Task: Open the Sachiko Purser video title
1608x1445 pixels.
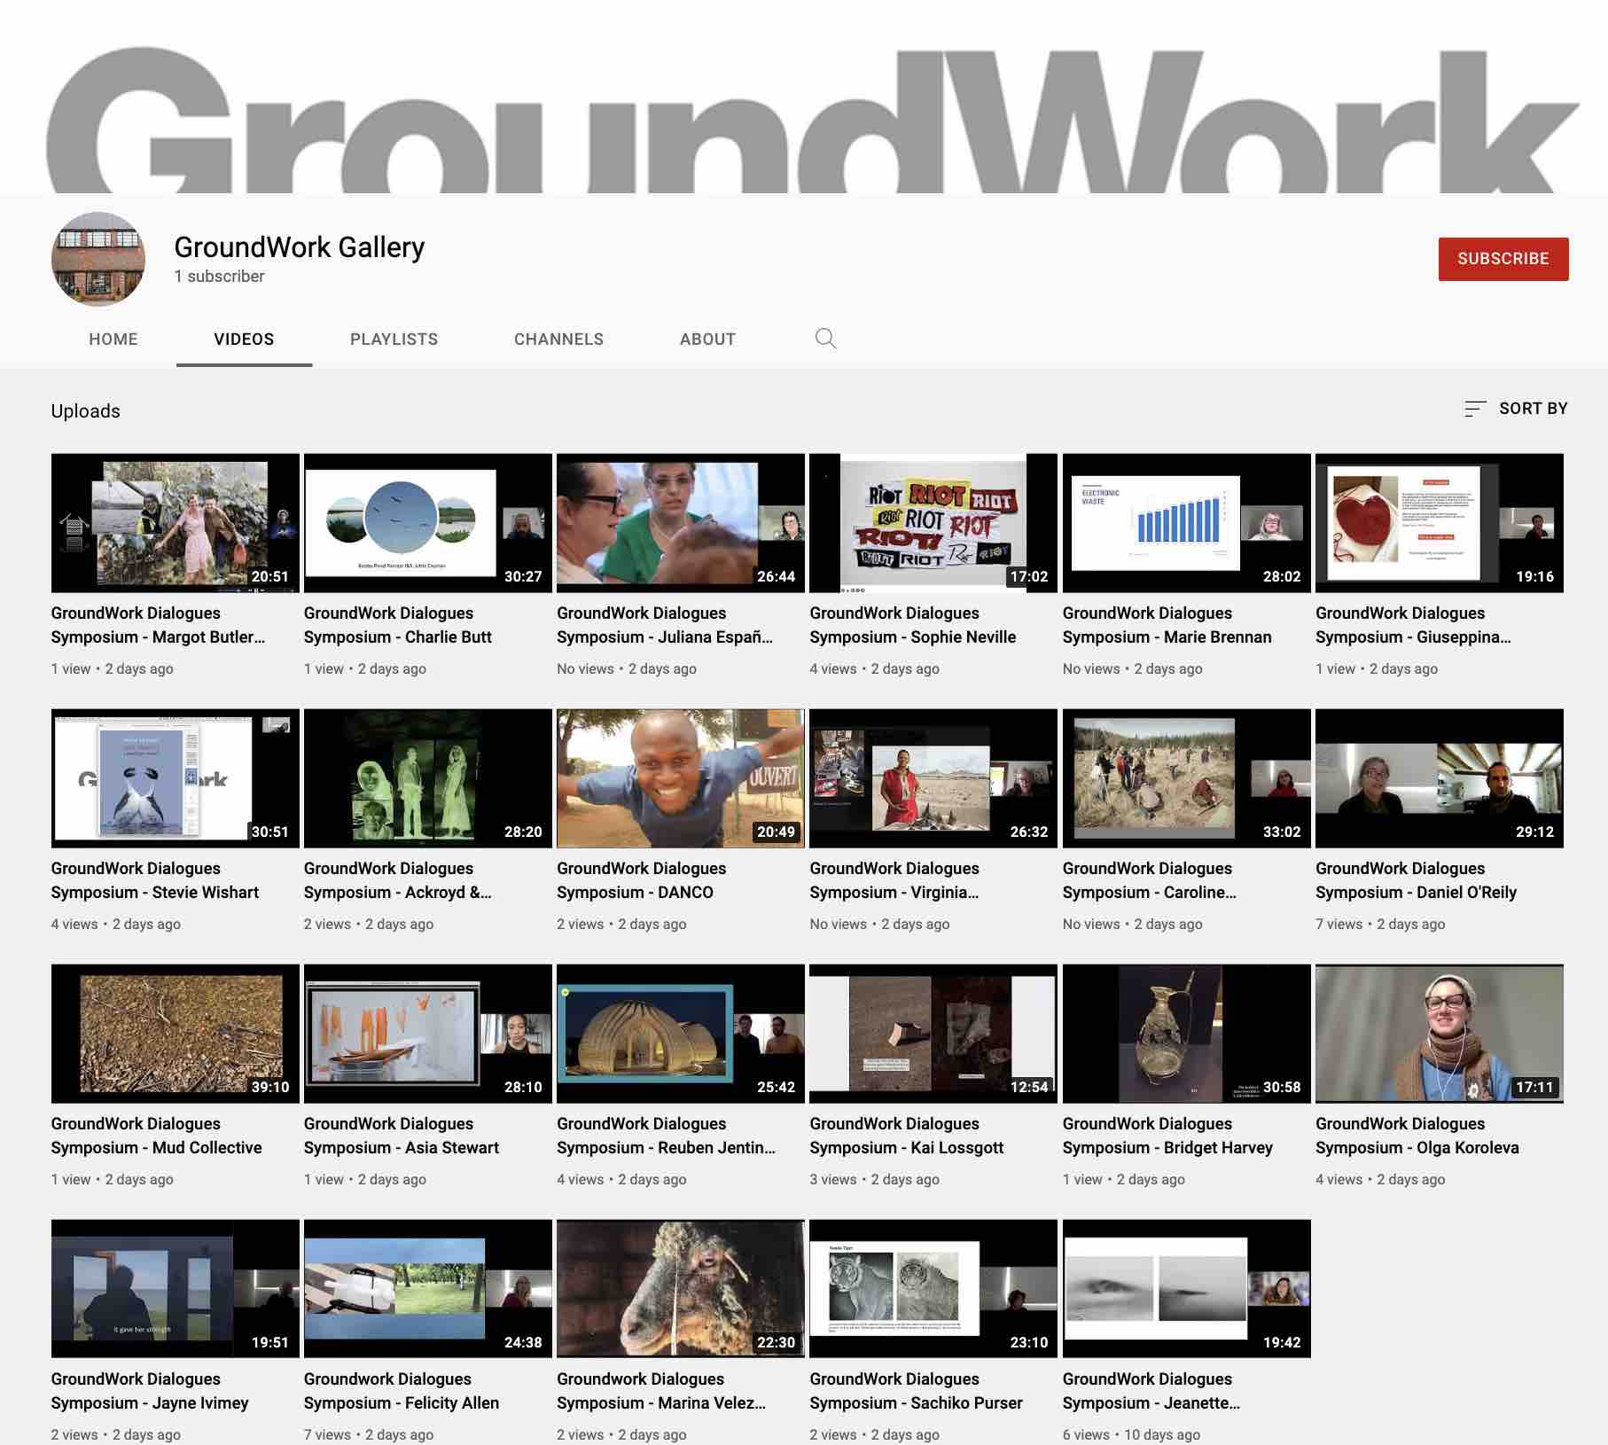Action: point(917,1391)
